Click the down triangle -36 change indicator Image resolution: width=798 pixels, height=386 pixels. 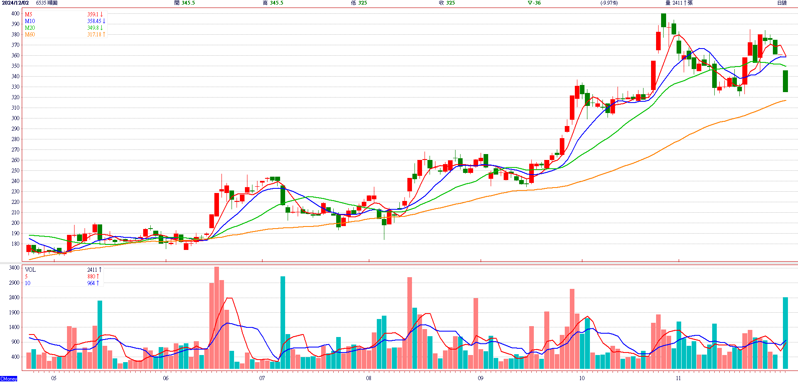534,3
